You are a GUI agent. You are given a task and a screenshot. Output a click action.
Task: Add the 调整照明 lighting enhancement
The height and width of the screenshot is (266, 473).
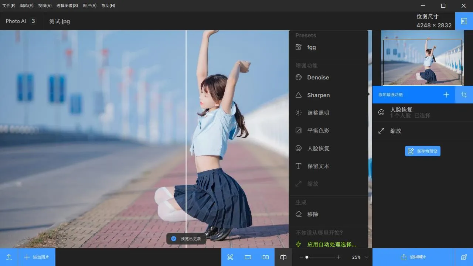(318, 113)
